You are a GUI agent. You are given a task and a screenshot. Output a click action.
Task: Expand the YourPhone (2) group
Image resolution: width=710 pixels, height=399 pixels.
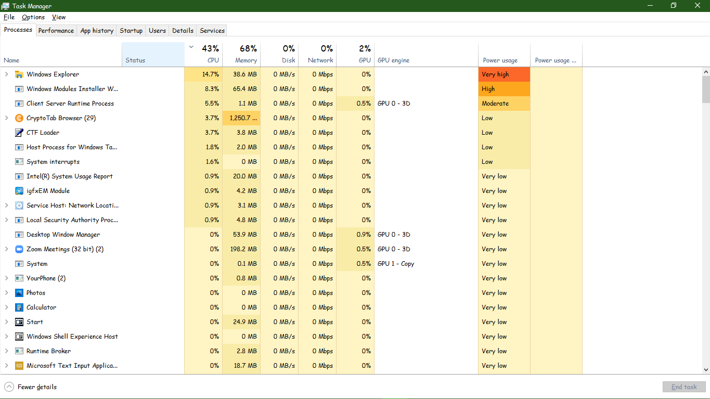tap(7, 278)
